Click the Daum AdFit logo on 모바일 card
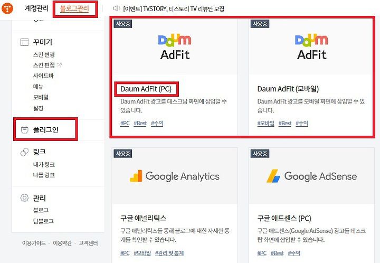This screenshot has height=263, width=380. click(x=312, y=47)
